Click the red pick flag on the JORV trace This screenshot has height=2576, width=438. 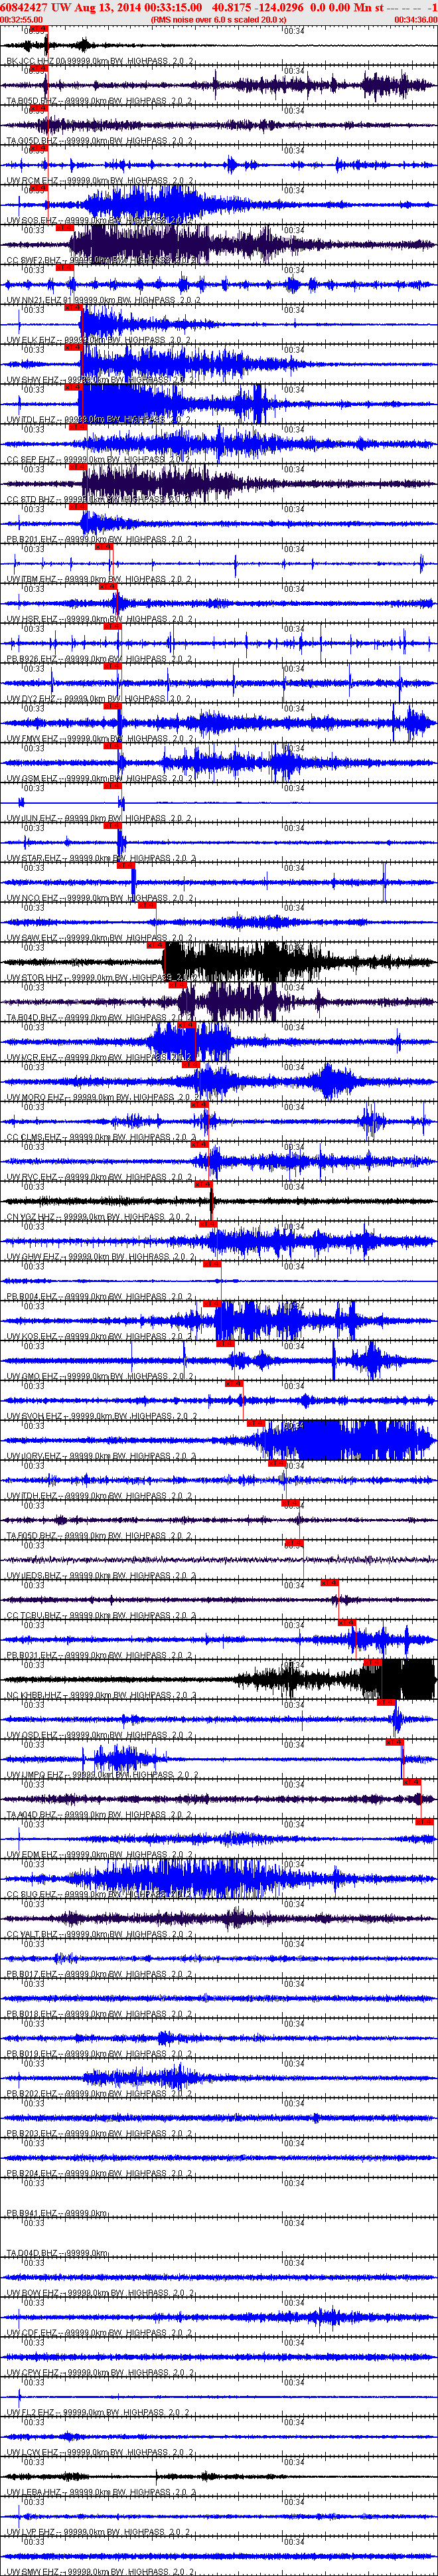255,1423
